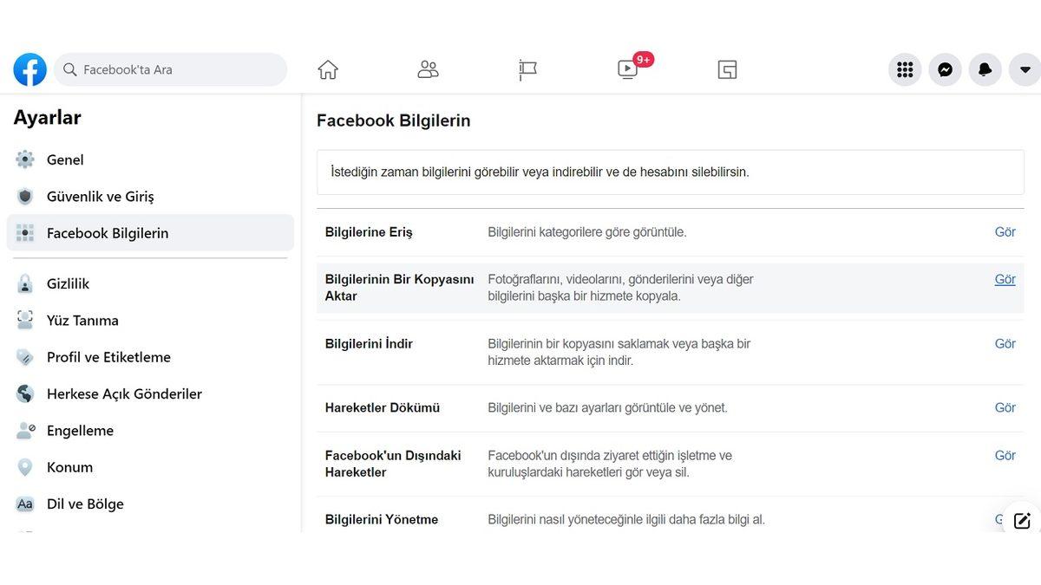Open the notifications bell
This screenshot has width=1041, height=585.
pyautogui.click(x=985, y=69)
